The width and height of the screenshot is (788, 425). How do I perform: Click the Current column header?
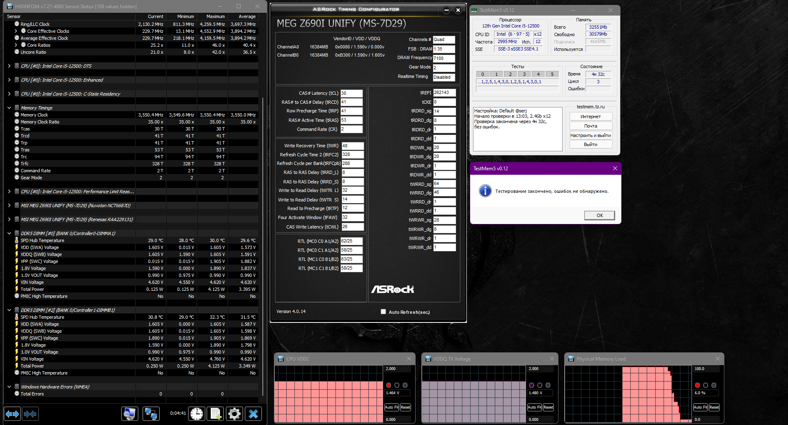[x=151, y=16]
